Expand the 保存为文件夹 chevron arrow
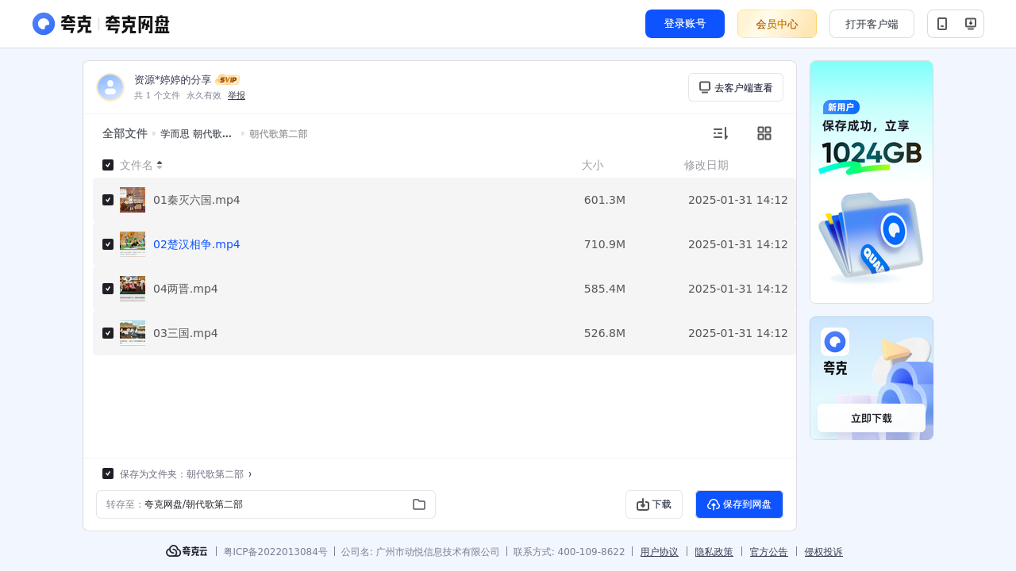This screenshot has width=1016, height=571. pos(250,474)
